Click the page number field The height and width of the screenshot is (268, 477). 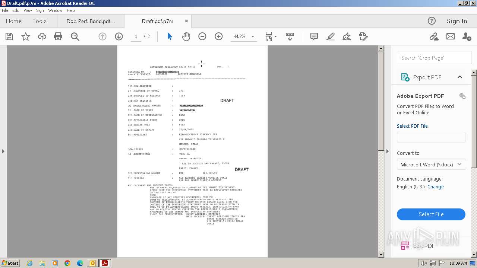136,36
